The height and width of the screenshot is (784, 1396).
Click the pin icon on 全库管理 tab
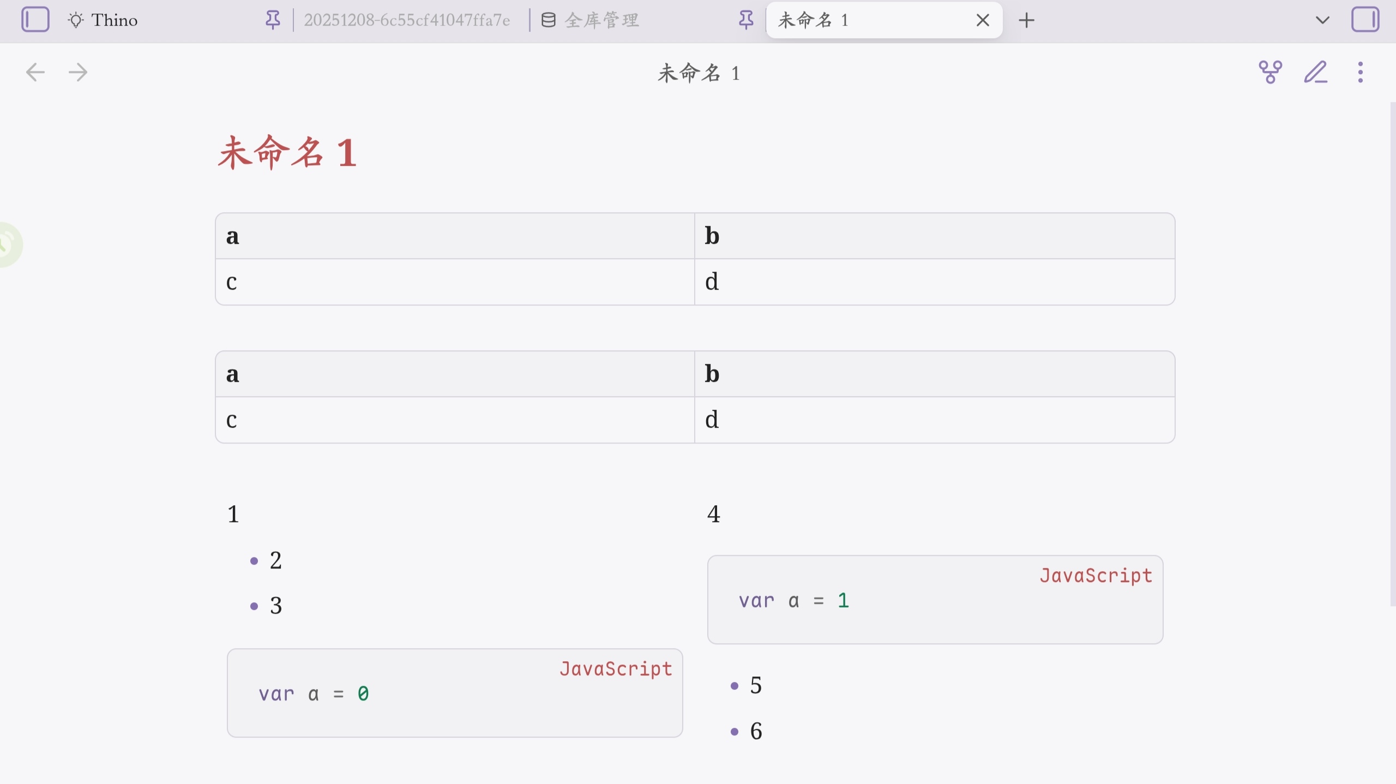coord(745,20)
